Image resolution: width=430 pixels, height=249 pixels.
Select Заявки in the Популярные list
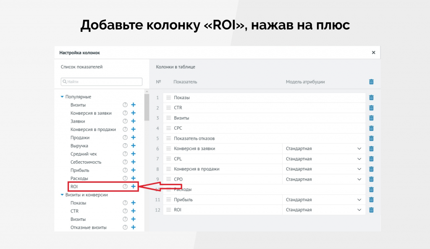(x=78, y=121)
